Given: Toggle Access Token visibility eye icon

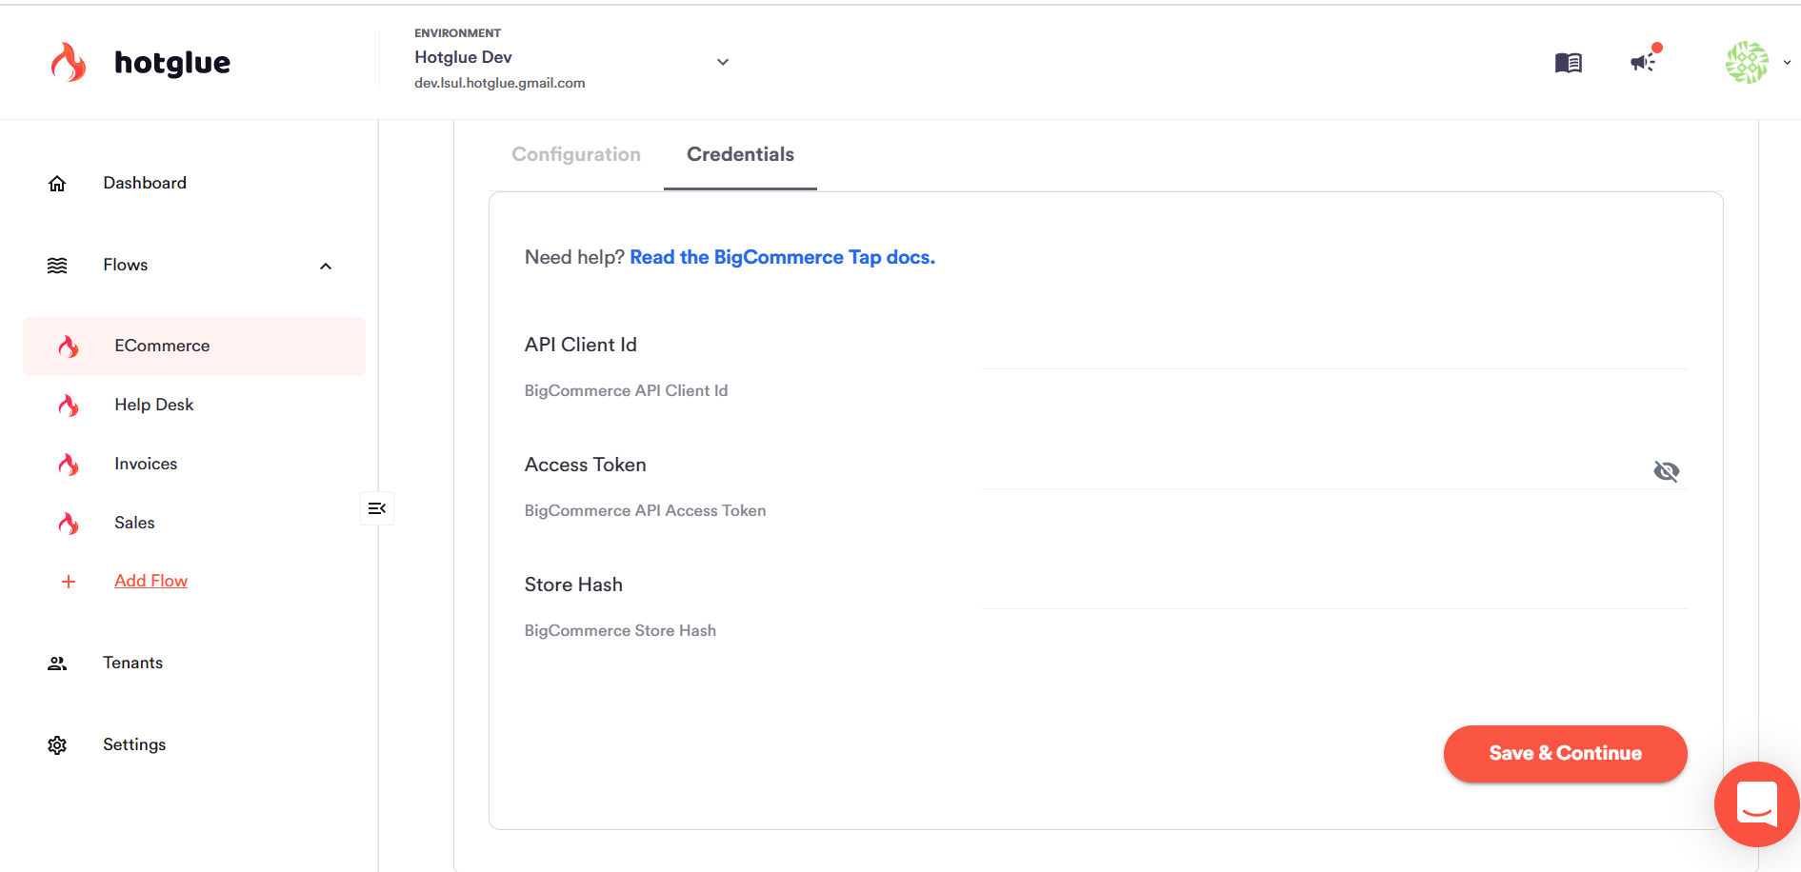Looking at the screenshot, I should coord(1667,471).
